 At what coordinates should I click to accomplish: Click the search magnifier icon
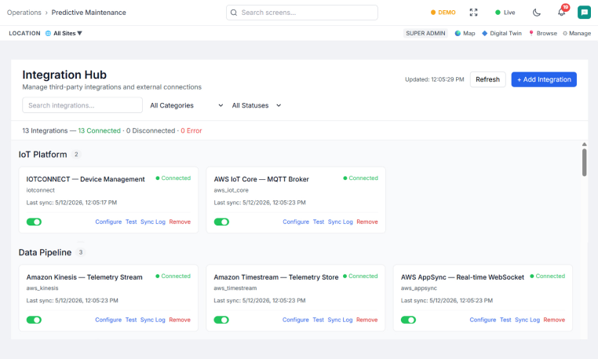coord(234,13)
